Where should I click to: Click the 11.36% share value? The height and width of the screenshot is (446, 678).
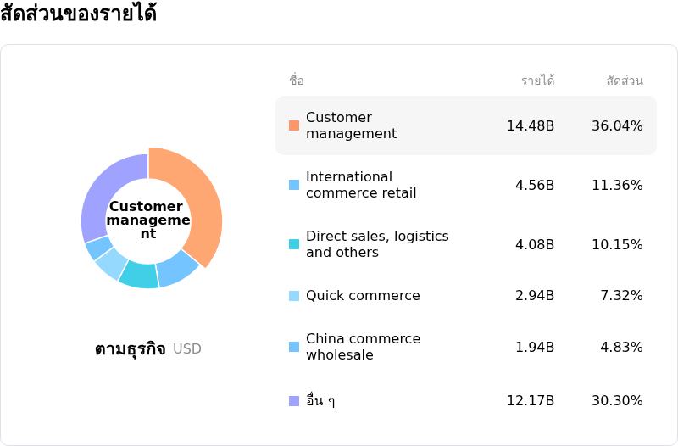click(617, 185)
